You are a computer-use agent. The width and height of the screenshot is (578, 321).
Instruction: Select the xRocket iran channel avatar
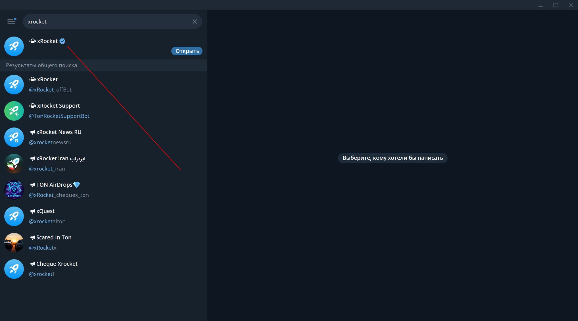coord(14,163)
